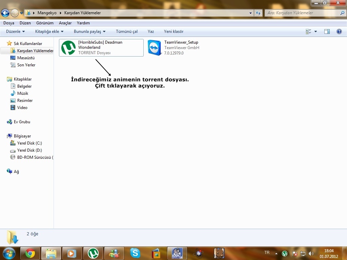
Task: Click the Windows Start orb
Action: (9, 253)
